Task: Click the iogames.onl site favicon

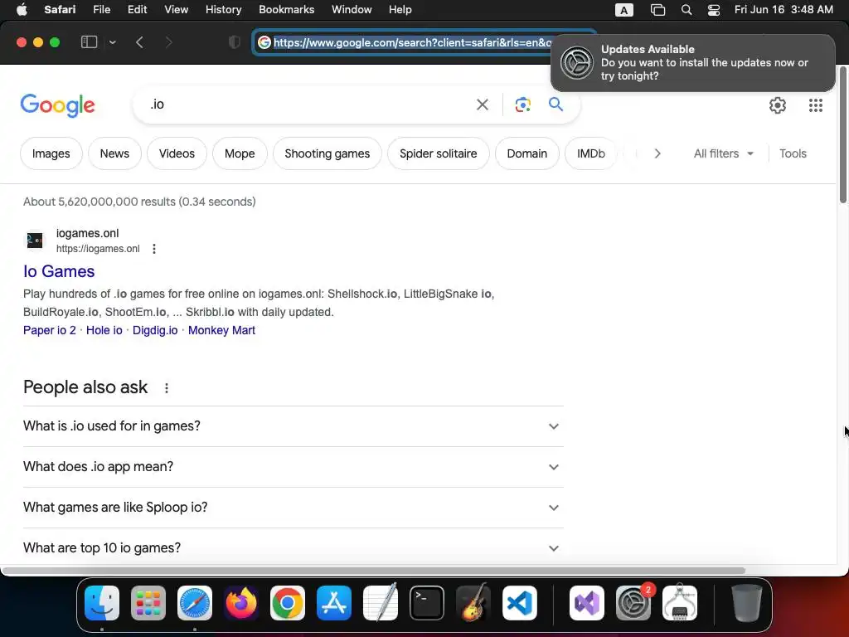Action: (35, 240)
